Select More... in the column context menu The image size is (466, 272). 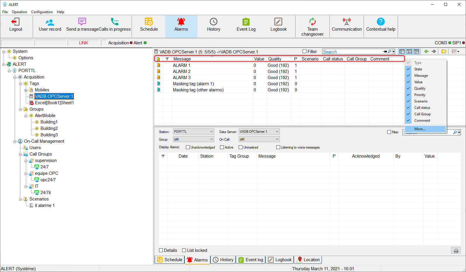[420, 129]
